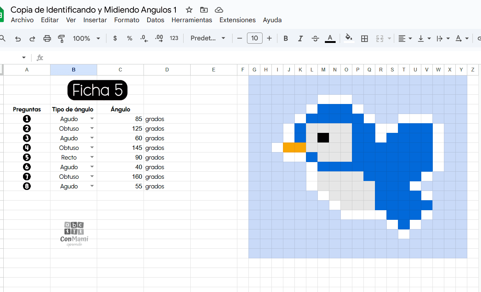Open the borders tool
This screenshot has height=292, width=481.
click(365, 38)
